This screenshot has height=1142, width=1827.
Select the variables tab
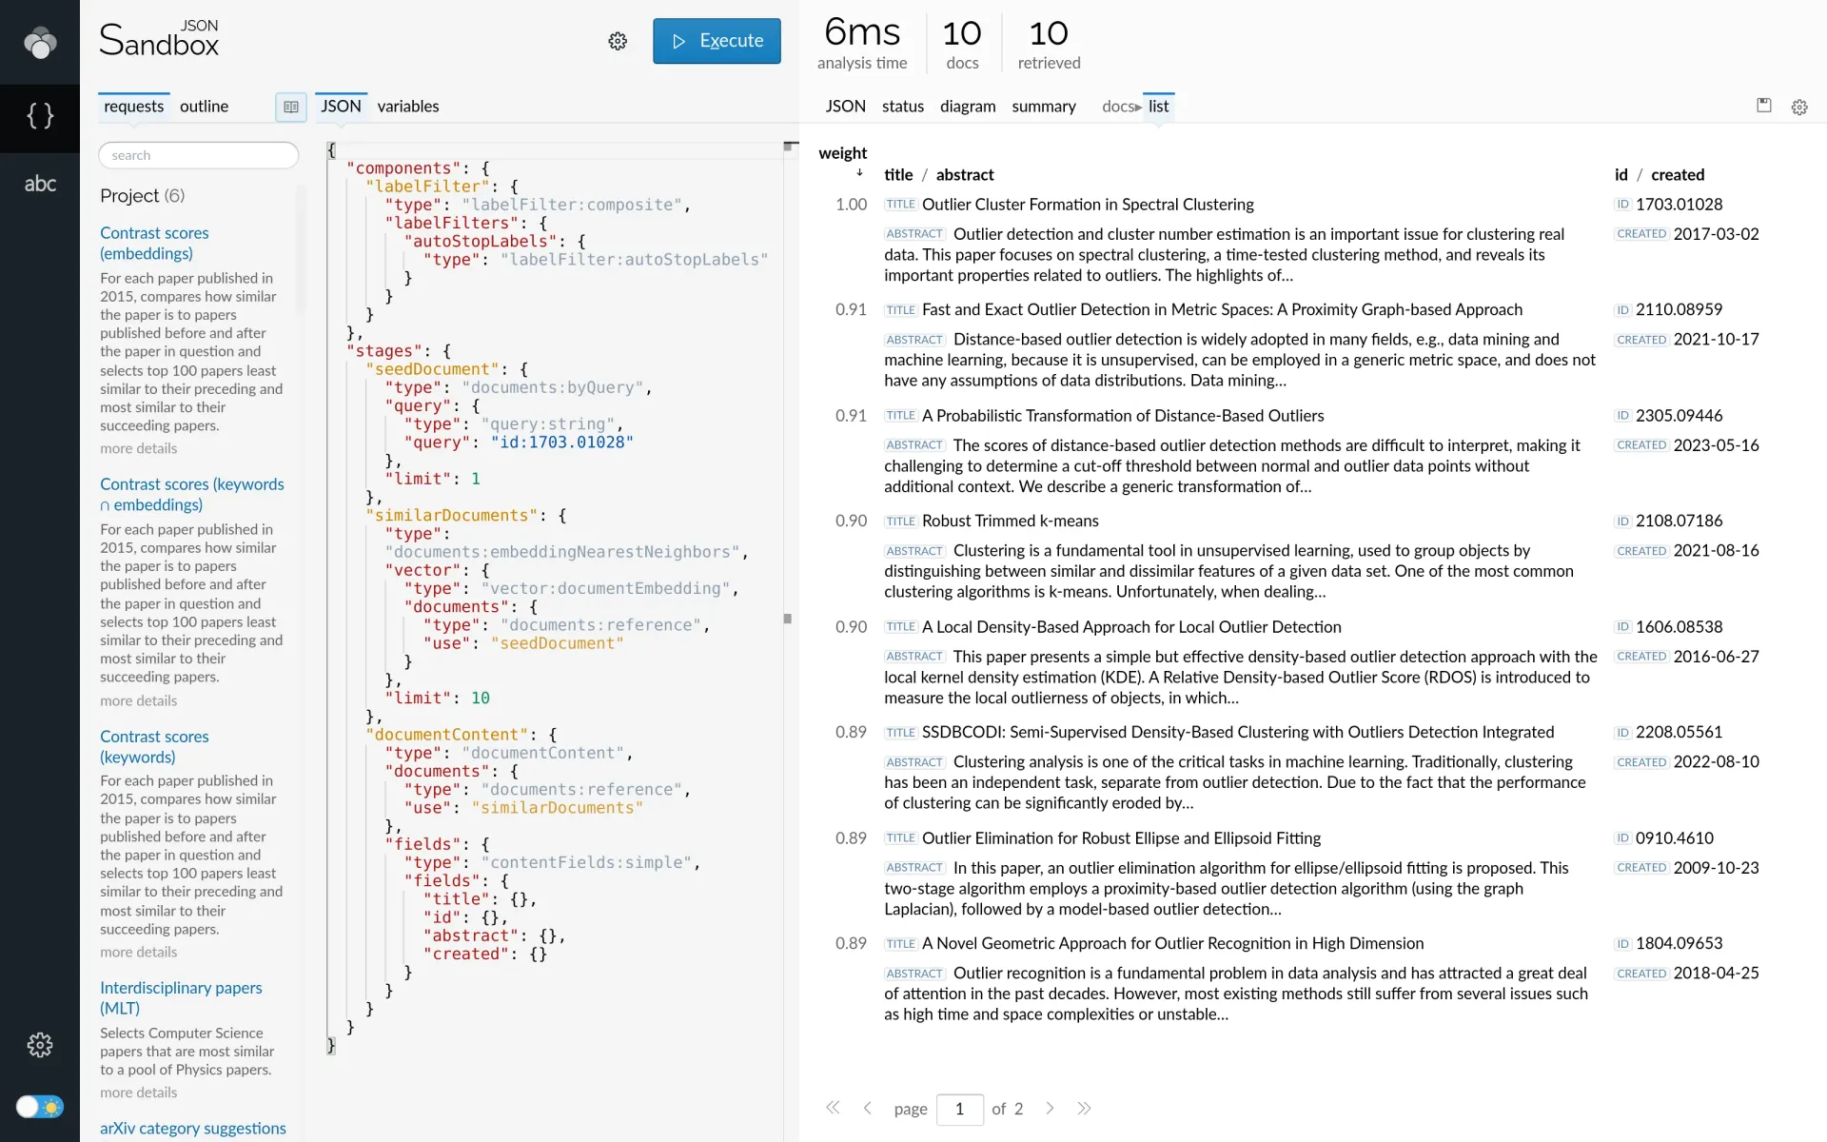[x=407, y=107]
